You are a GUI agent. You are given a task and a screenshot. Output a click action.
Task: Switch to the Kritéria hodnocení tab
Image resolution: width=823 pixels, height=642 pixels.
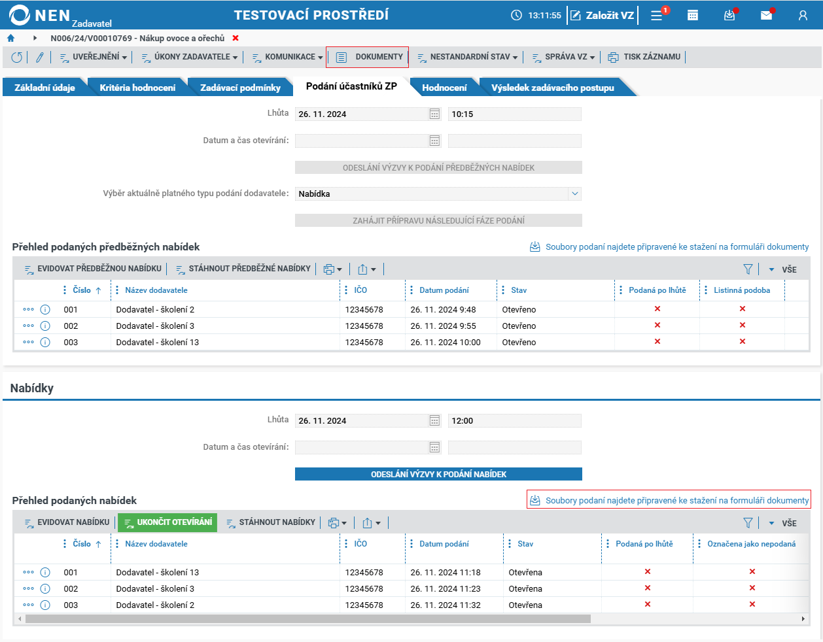click(x=137, y=88)
